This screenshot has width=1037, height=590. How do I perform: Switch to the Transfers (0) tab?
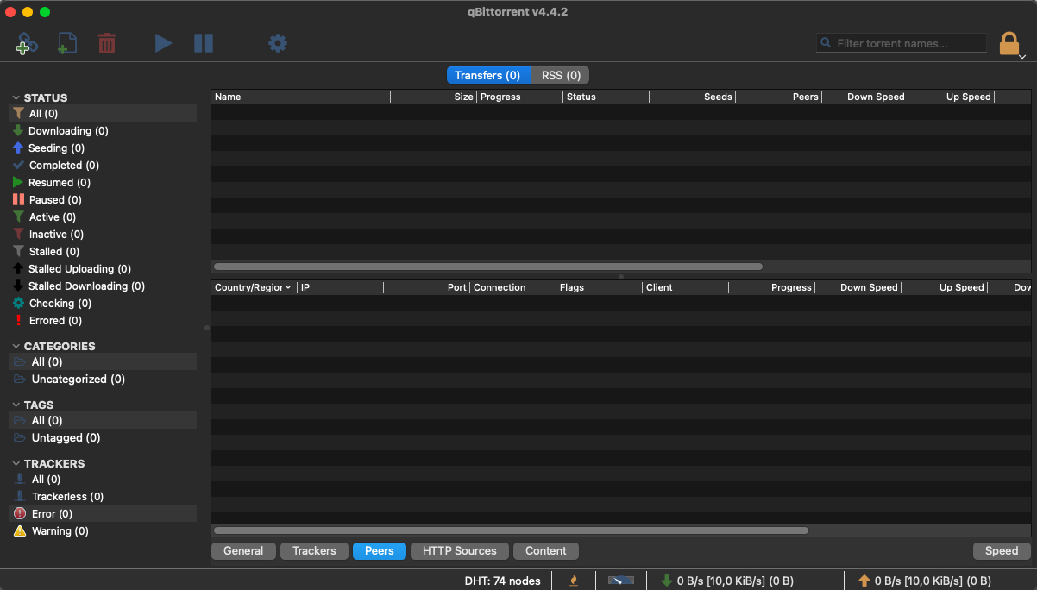click(x=487, y=75)
